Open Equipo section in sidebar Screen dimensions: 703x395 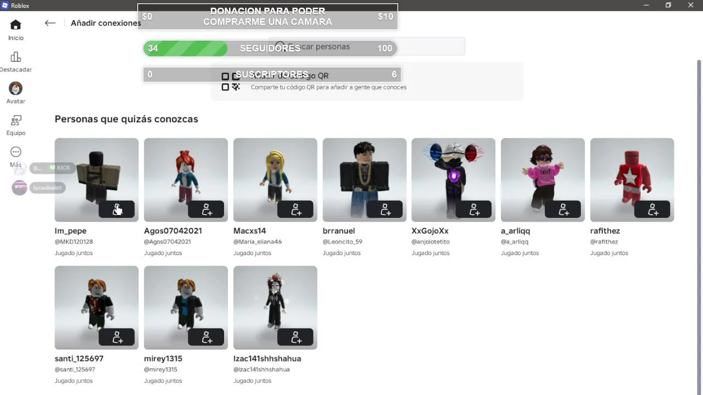[15, 125]
